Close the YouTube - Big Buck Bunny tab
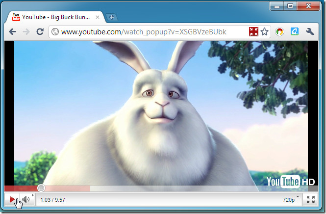Screen dimensions: 326x214 pos(97,17)
